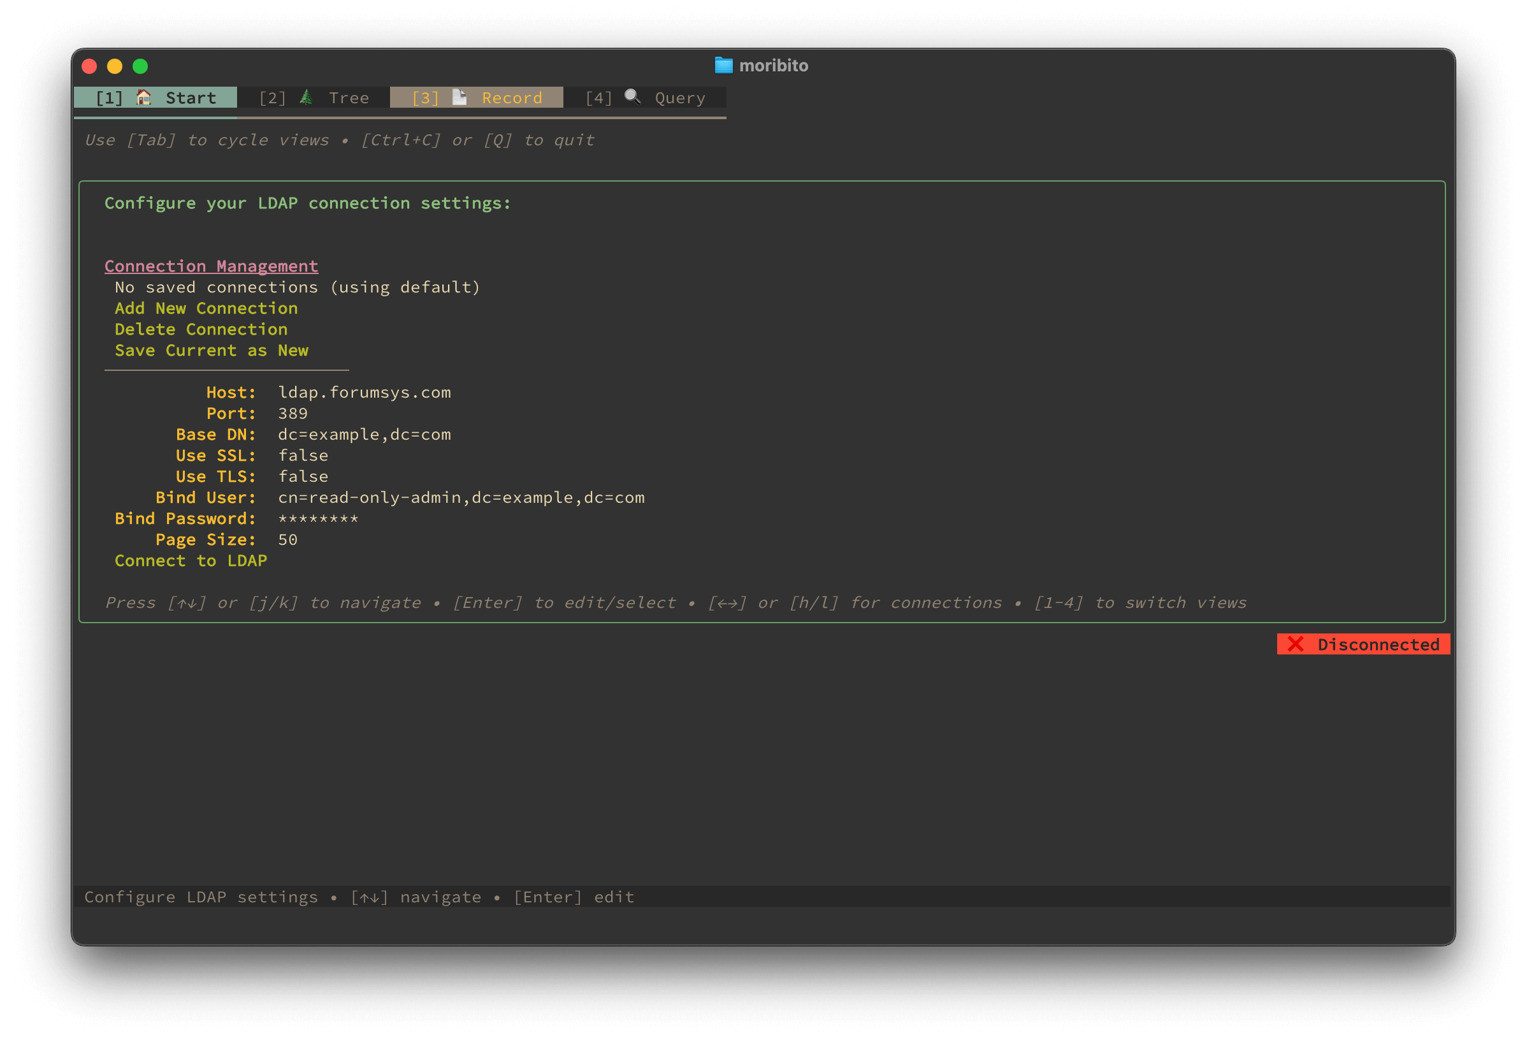Activate Connect to LDAP
This screenshot has height=1040, width=1527.
click(x=191, y=560)
